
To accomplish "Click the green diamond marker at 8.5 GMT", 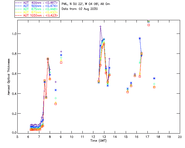I will (x=55, y=98).
